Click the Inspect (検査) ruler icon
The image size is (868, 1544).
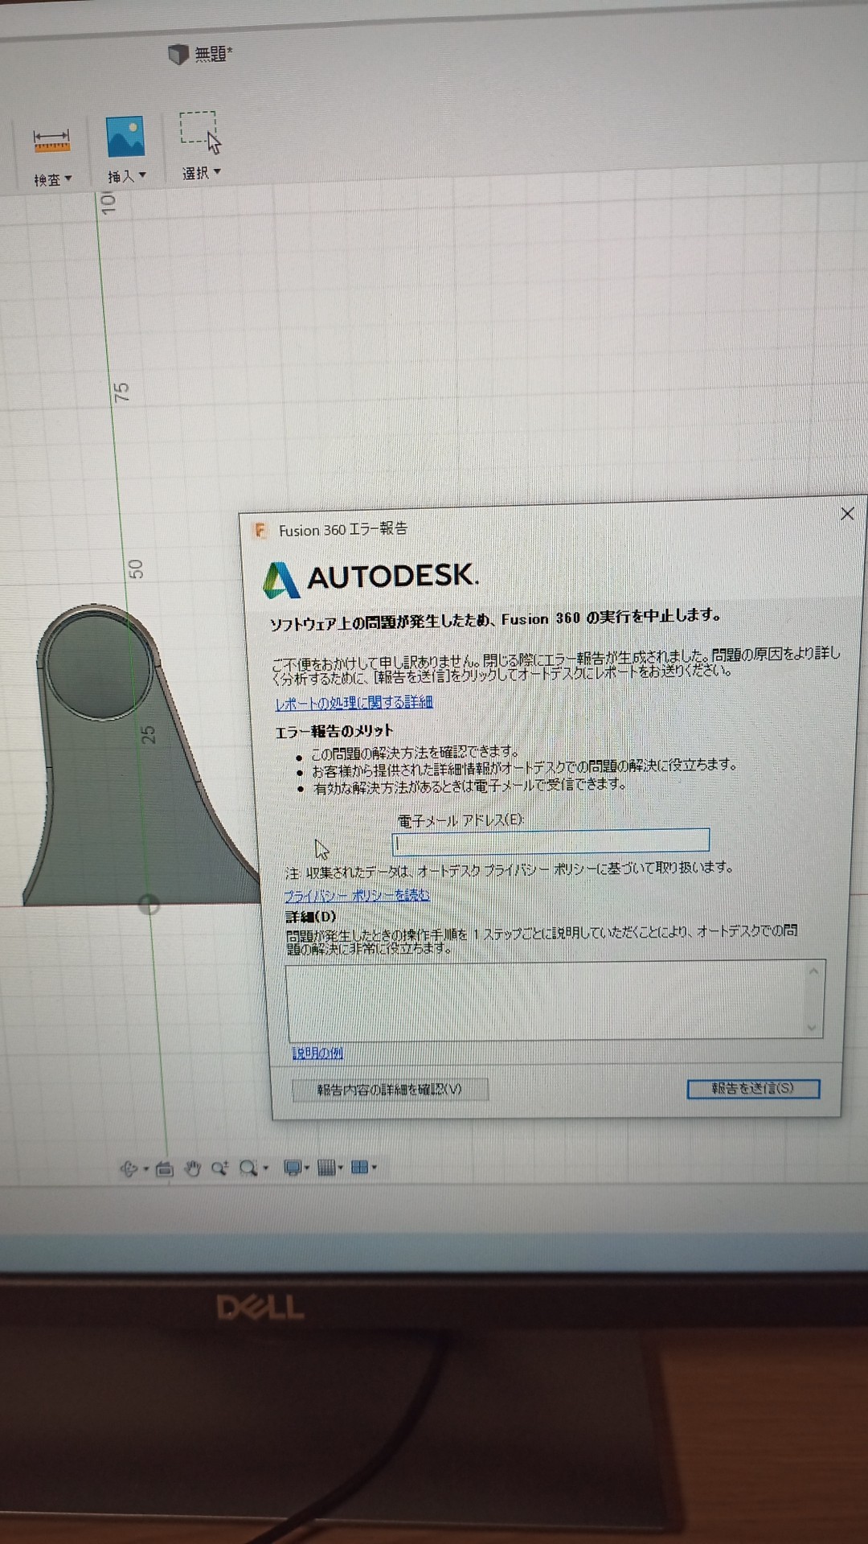51,142
